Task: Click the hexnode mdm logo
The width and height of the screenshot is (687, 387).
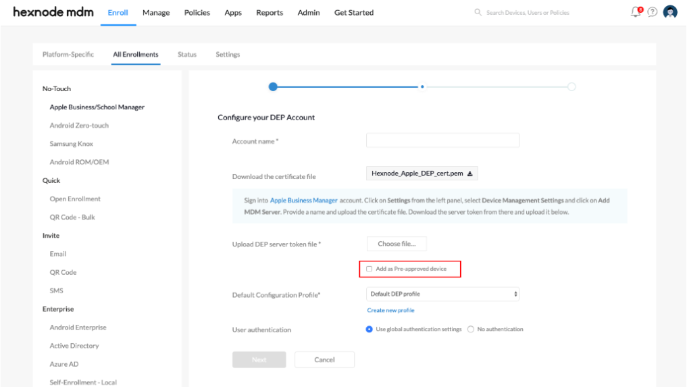Action: point(53,12)
